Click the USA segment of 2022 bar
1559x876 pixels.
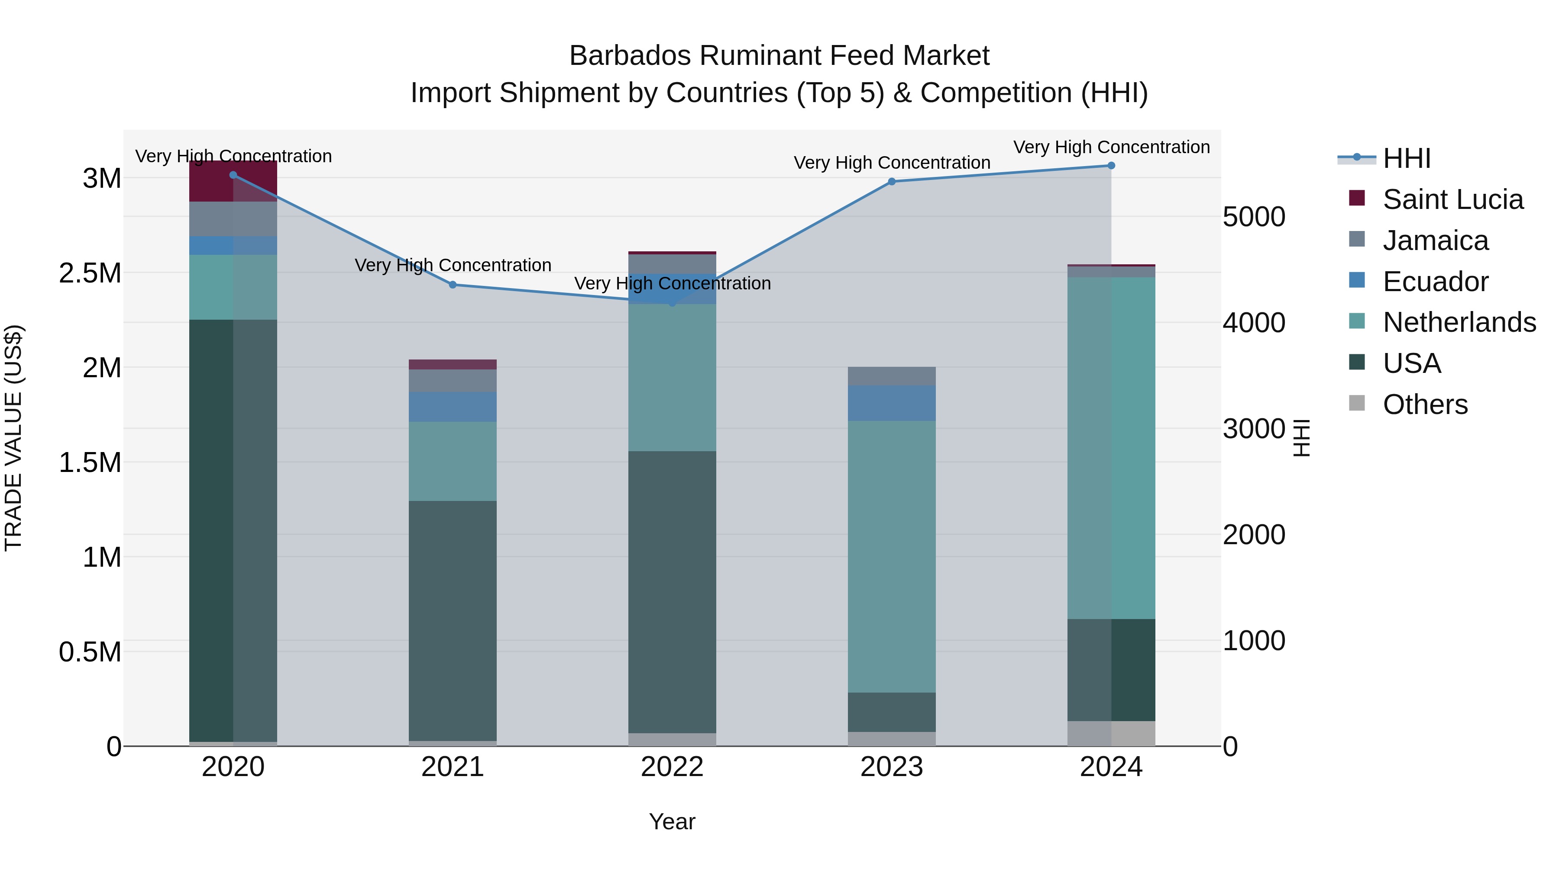point(673,593)
